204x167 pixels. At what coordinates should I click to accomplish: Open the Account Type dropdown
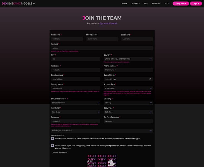click(x=128, y=88)
